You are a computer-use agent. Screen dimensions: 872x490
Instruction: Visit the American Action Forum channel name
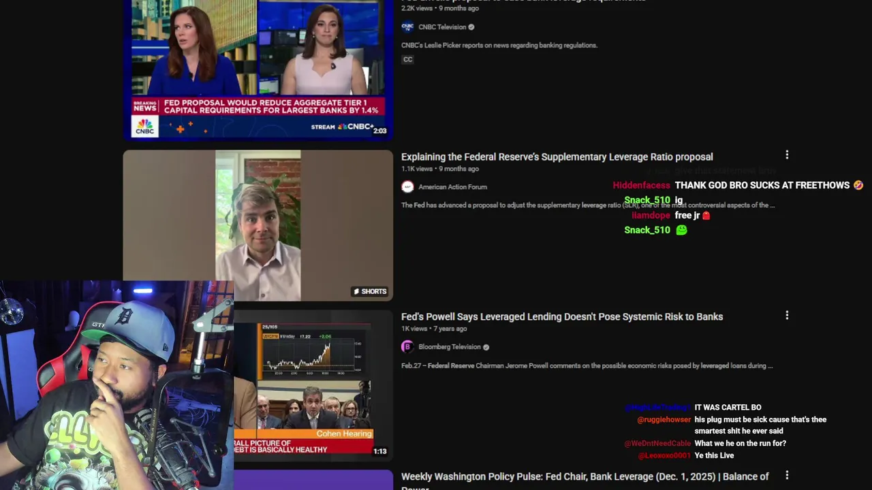pyautogui.click(x=452, y=187)
